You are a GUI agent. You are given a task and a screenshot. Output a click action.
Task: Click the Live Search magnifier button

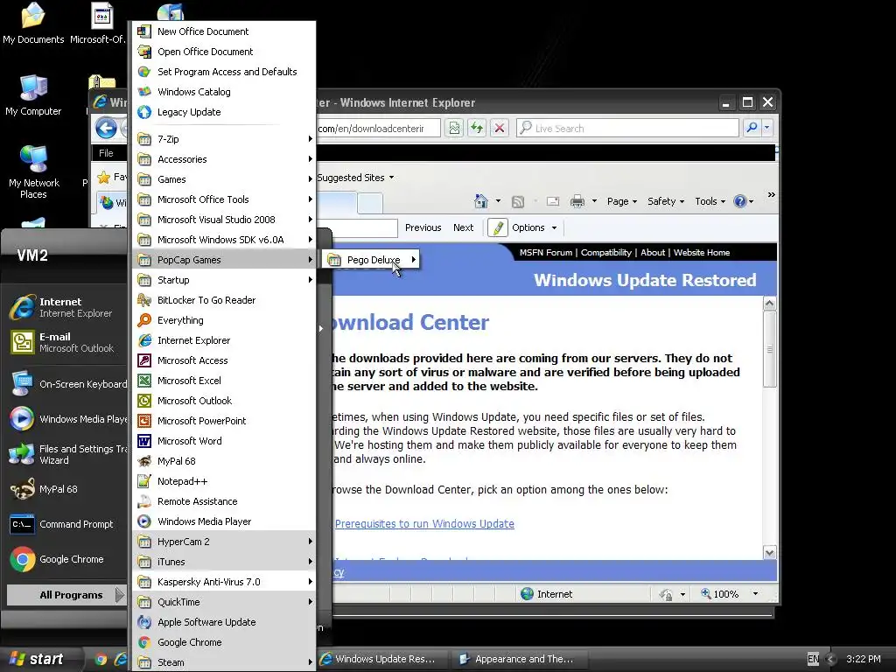[752, 128]
